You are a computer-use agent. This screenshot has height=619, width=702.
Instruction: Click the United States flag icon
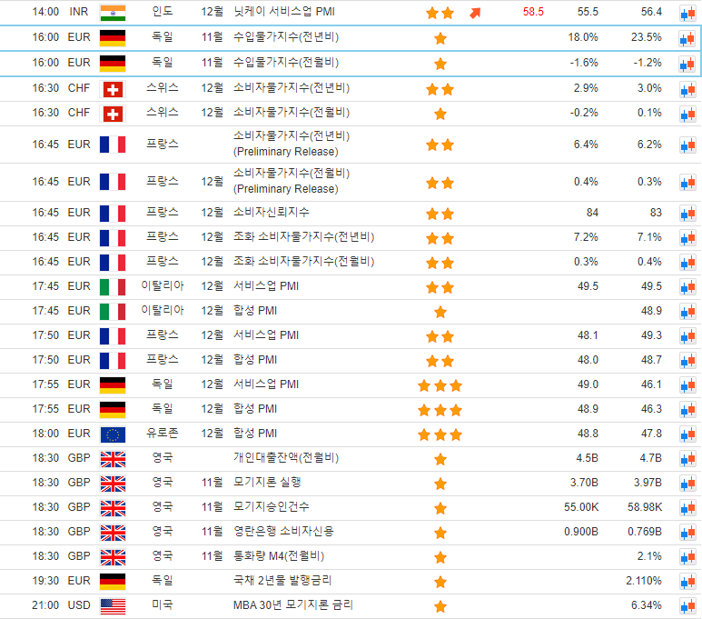coord(113,605)
